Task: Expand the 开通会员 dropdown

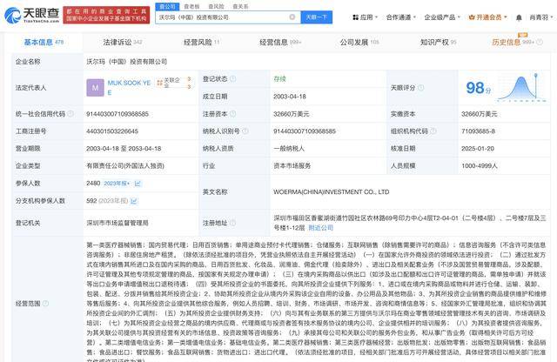Action: (487, 17)
